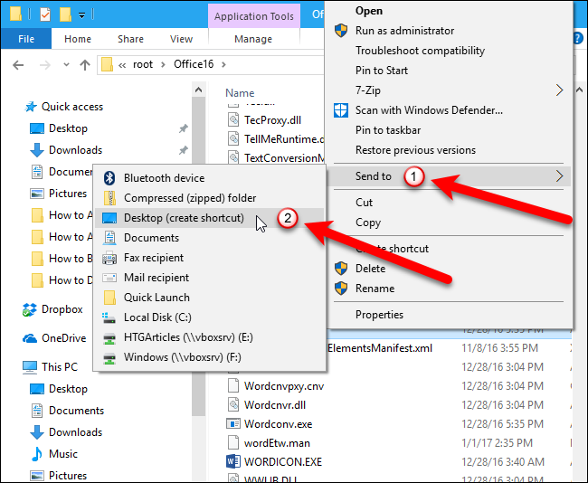Select the Compressed (zipped) folder icon
The image size is (588, 483).
[109, 198]
